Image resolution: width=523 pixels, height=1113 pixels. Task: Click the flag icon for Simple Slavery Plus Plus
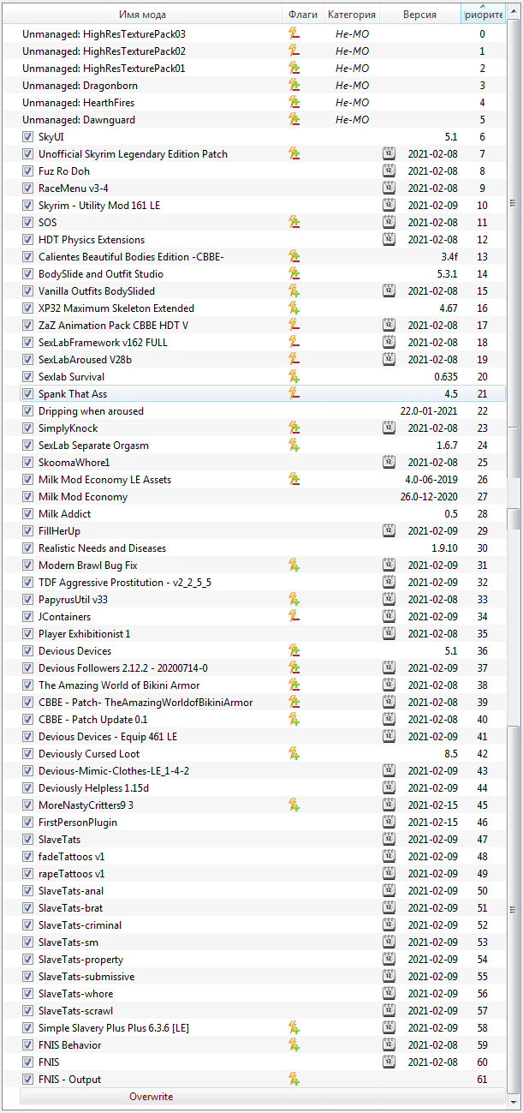pyautogui.click(x=294, y=1028)
